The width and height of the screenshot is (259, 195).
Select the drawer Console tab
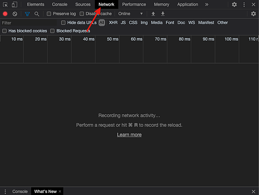pyautogui.click(x=20, y=192)
